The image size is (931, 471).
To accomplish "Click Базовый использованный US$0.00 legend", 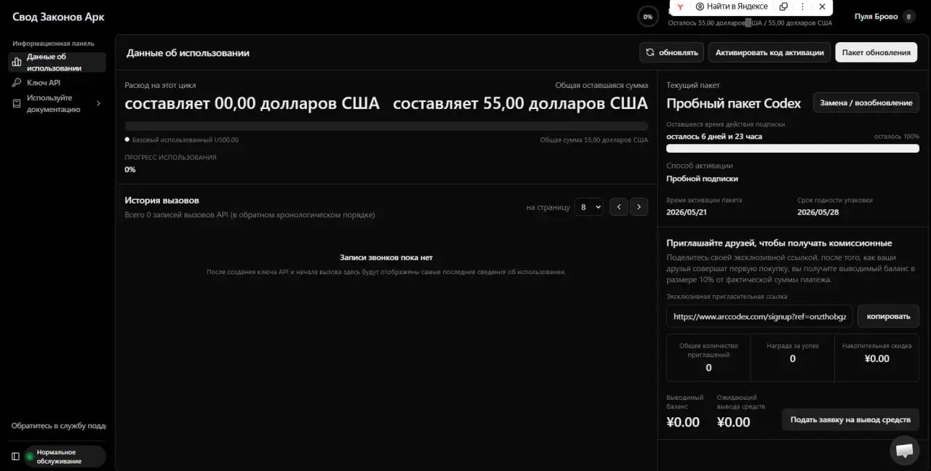I will pos(182,140).
